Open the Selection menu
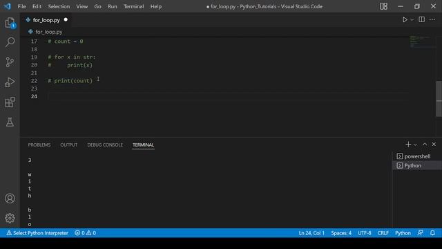442x249 pixels. [x=59, y=6]
